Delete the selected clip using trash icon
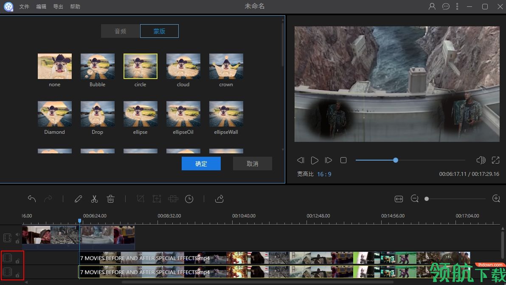This screenshot has width=506, height=285. click(110, 199)
